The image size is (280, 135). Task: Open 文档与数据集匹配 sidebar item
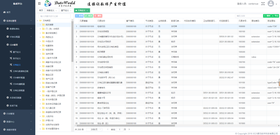coord(21,71)
